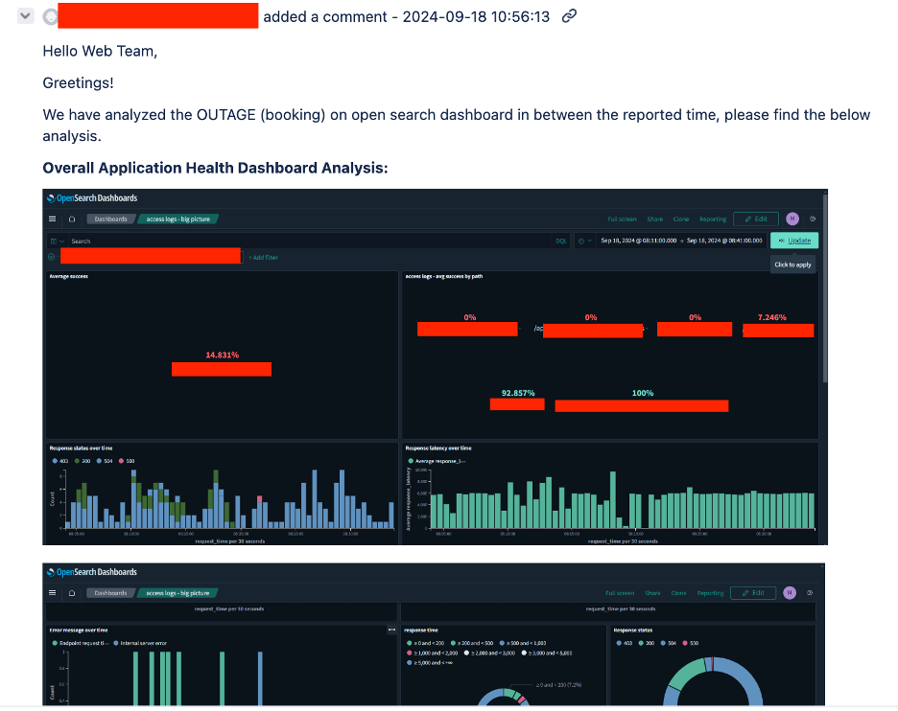Image resolution: width=898 pixels, height=711 pixels.
Task: Click the comment permalink chain icon
Action: 569,16
